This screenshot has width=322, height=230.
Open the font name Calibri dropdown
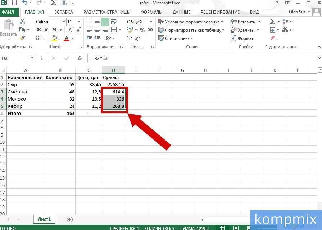pyautogui.click(x=64, y=22)
